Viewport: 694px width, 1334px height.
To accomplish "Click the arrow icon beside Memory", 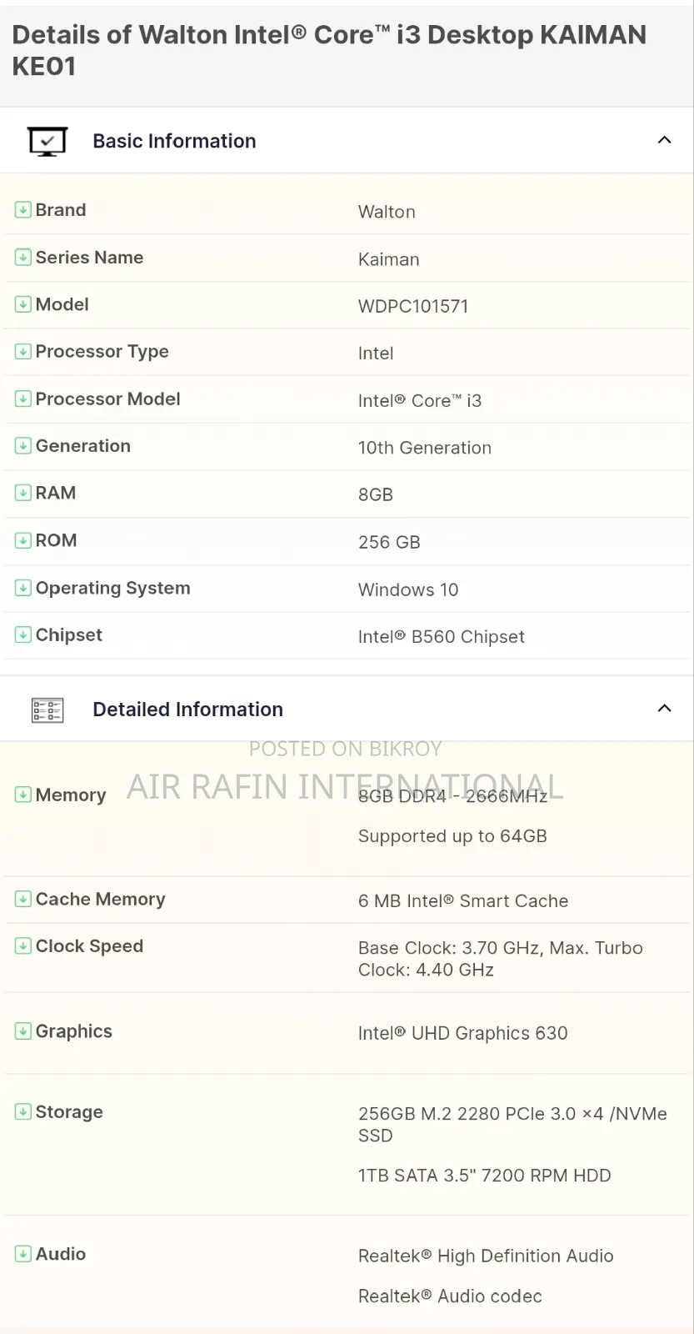I will (x=23, y=795).
